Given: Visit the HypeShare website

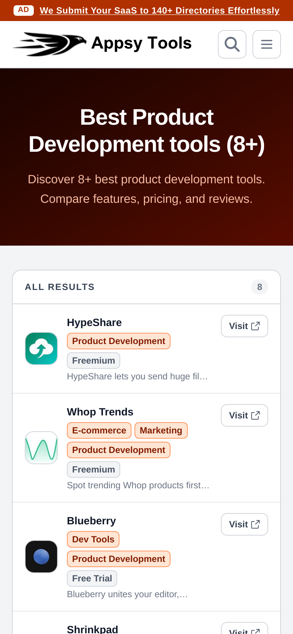Looking at the screenshot, I should tap(245, 326).
